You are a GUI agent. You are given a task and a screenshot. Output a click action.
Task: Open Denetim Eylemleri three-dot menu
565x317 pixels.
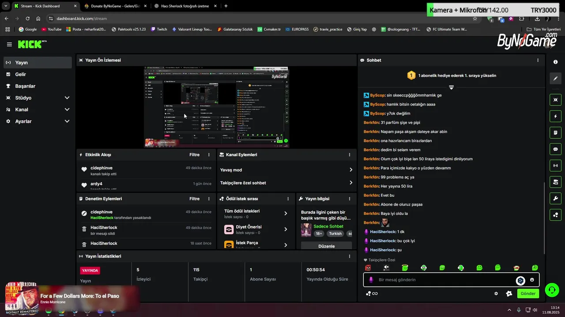point(209,199)
